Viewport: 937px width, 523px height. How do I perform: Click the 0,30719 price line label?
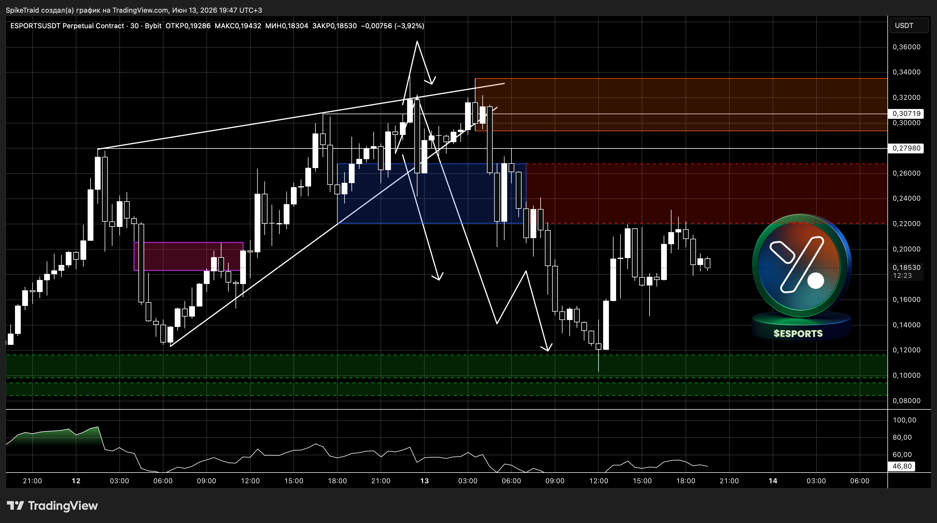click(x=906, y=114)
